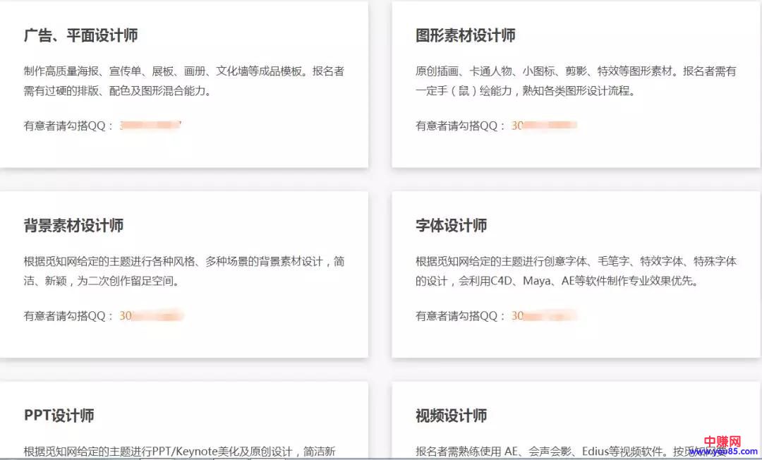Open the PPT设计师 heading
Screen dimensions: 762x460
pos(59,416)
